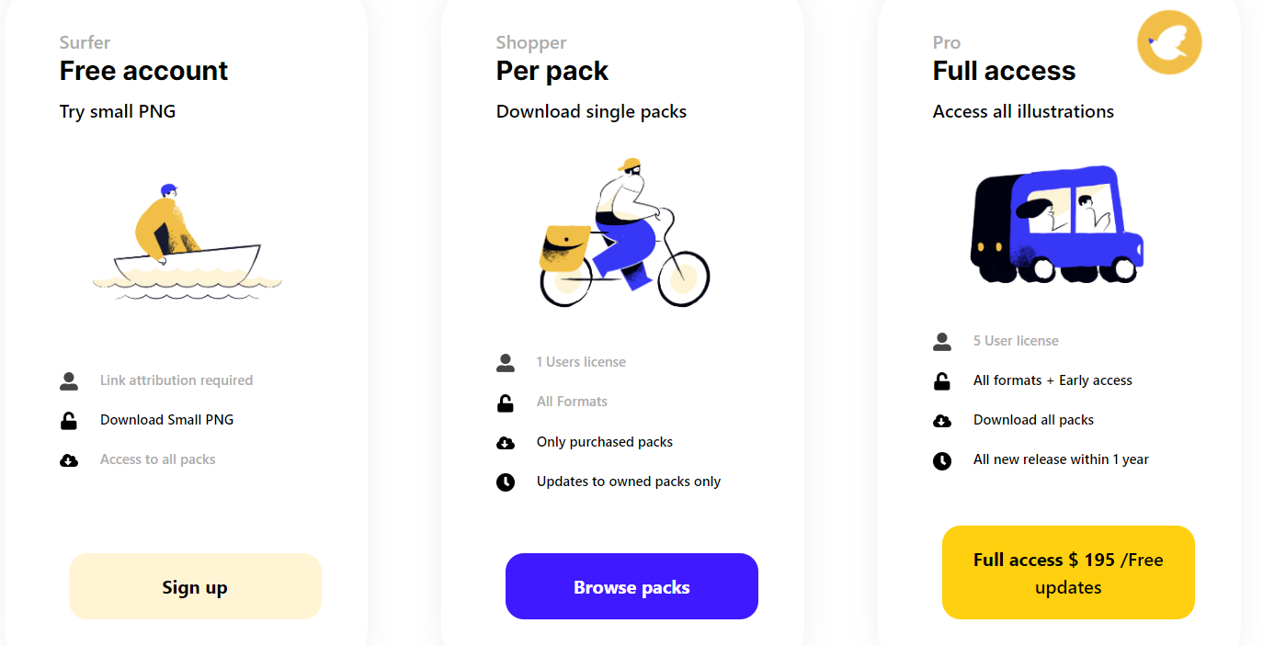This screenshot has height=646, width=1263.
Task: Click the unlock icon next to All Formats
Action: (x=506, y=402)
